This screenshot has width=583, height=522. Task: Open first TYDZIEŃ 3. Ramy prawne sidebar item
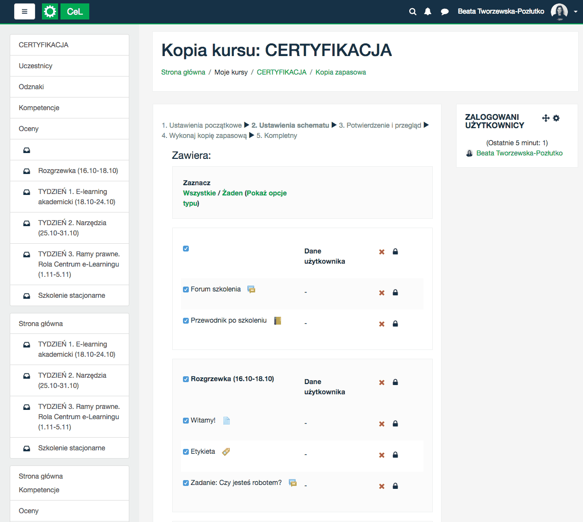[70, 264]
